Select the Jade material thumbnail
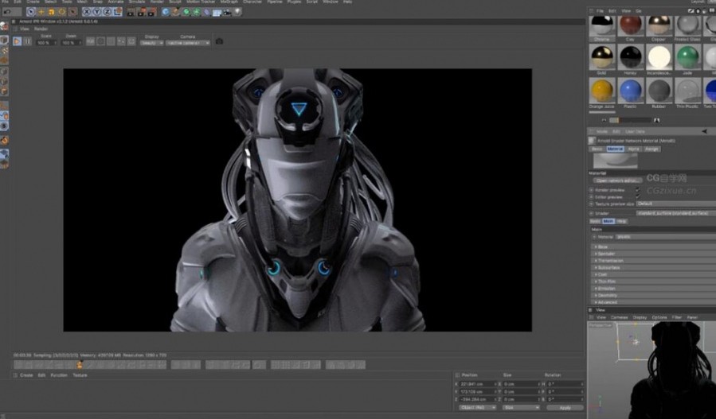Image resolution: width=716 pixels, height=419 pixels. tap(687, 57)
